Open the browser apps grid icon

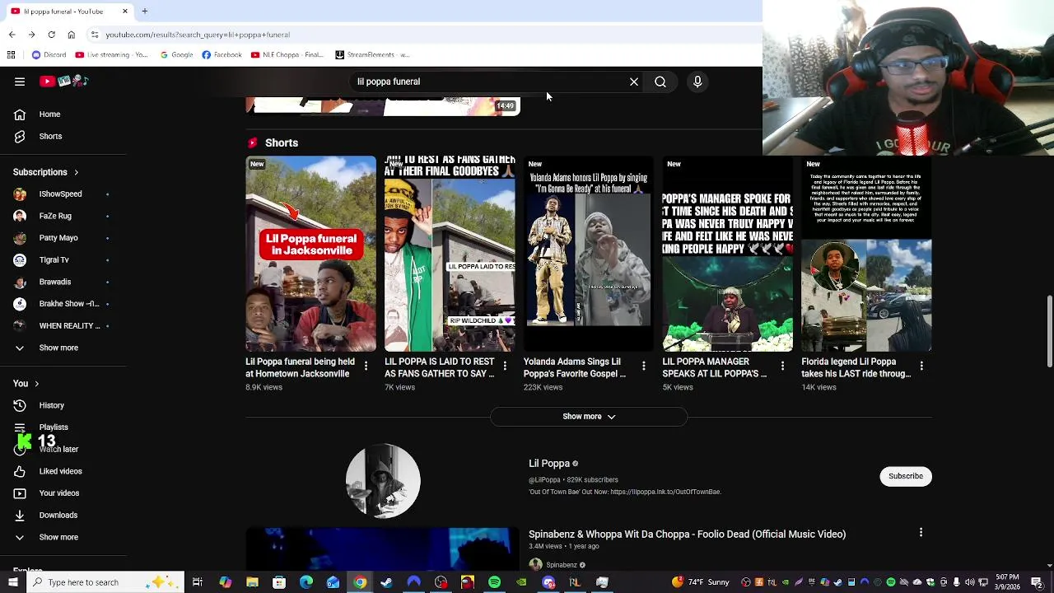(11, 55)
